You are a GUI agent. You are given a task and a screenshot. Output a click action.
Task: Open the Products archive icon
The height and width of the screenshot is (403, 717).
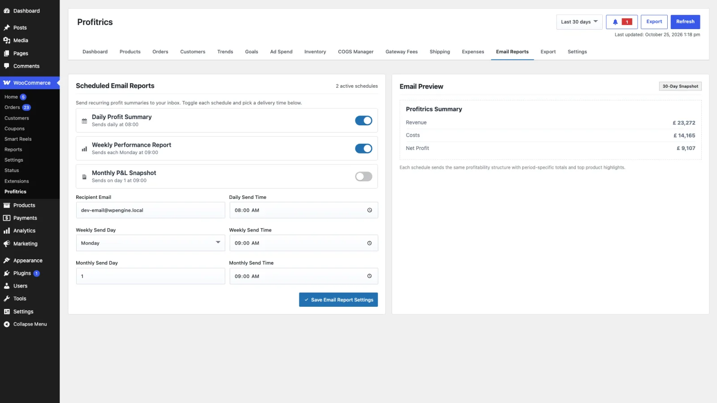tap(7, 205)
